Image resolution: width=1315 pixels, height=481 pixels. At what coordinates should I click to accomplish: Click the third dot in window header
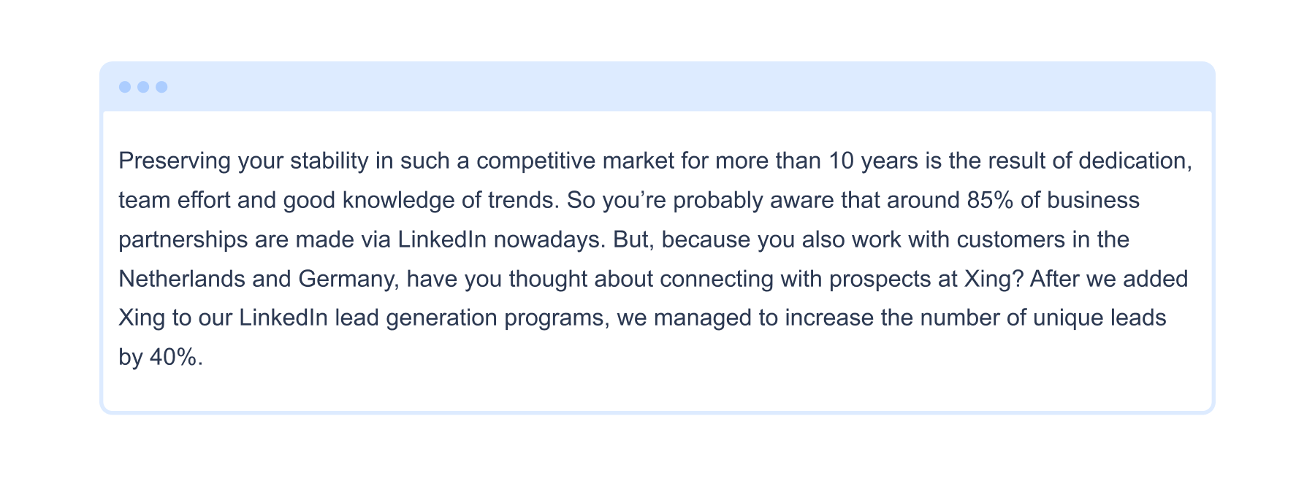tap(161, 87)
